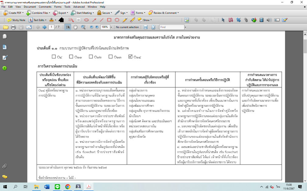Select the Link tool
Screen dimensions: 307x191
click(246, 20)
